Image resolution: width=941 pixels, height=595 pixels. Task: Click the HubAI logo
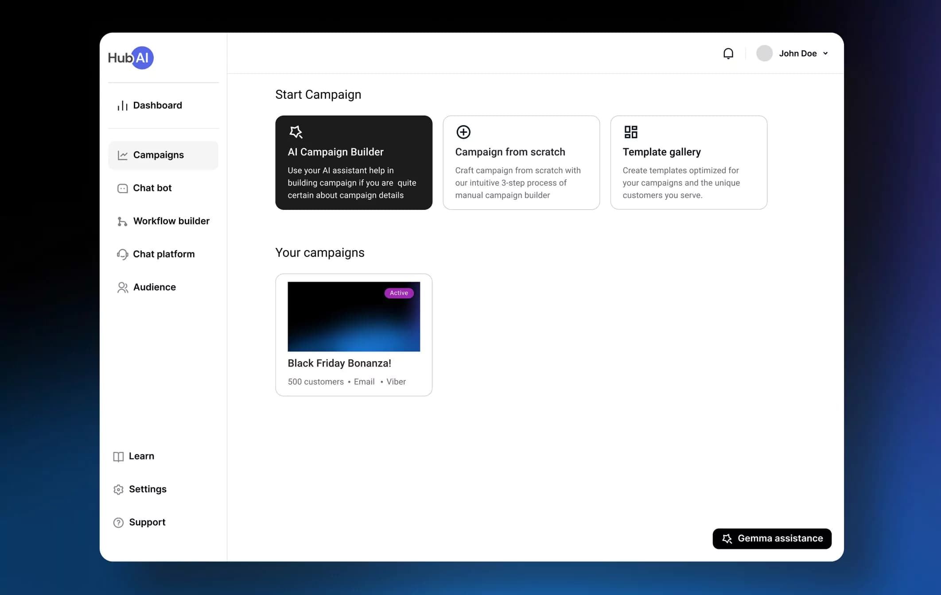[131, 58]
